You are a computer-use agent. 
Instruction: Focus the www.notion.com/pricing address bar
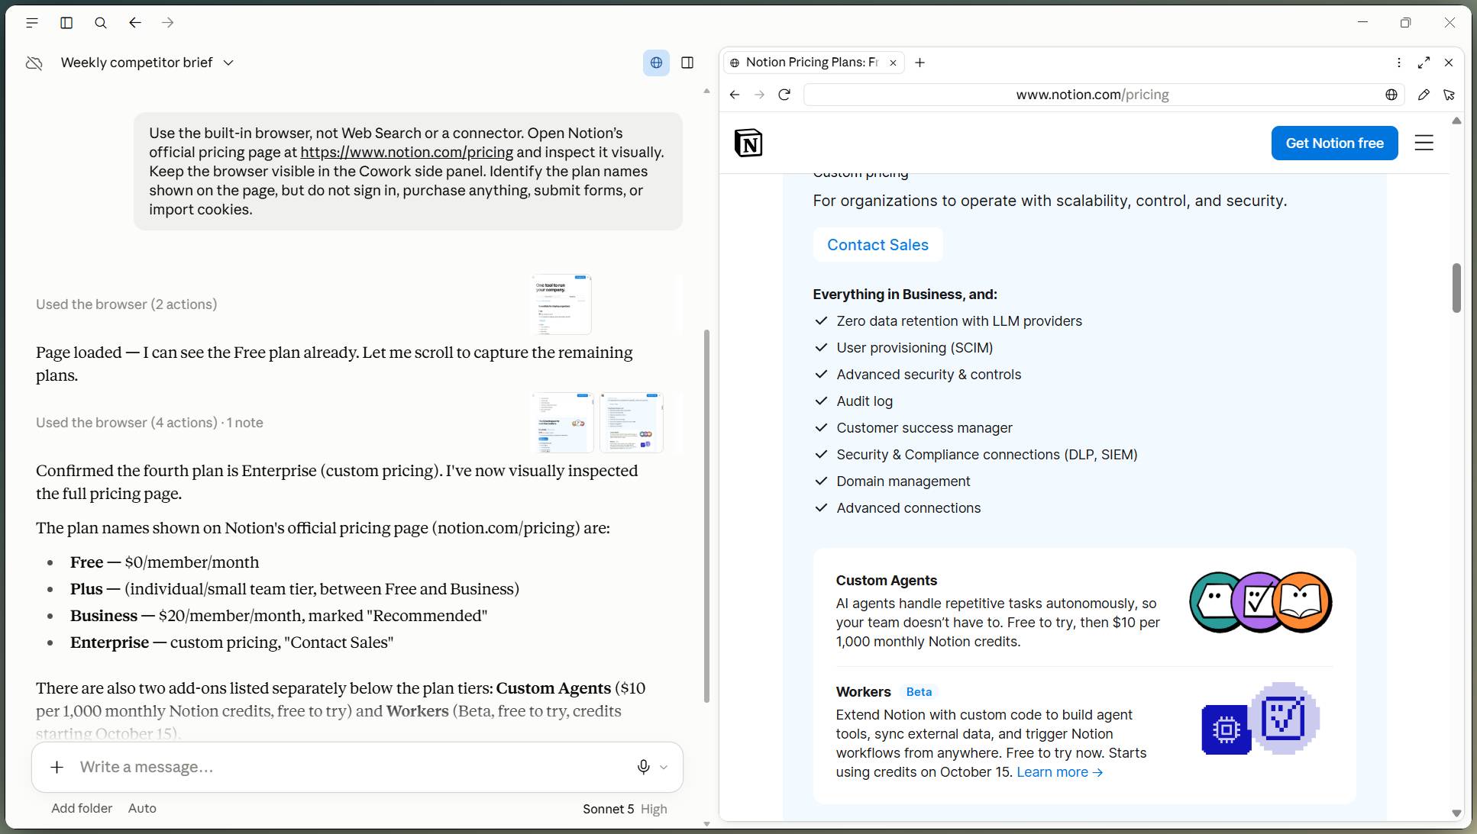click(x=1092, y=95)
